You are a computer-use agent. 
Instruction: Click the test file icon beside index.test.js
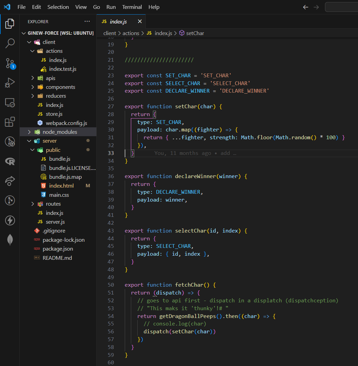[44, 69]
